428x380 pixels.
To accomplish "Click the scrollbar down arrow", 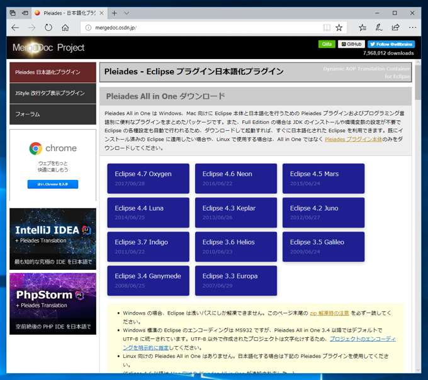I will point(418,370).
